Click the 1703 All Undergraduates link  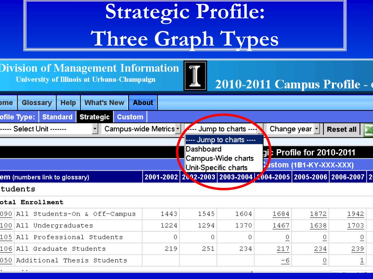(x=356, y=226)
